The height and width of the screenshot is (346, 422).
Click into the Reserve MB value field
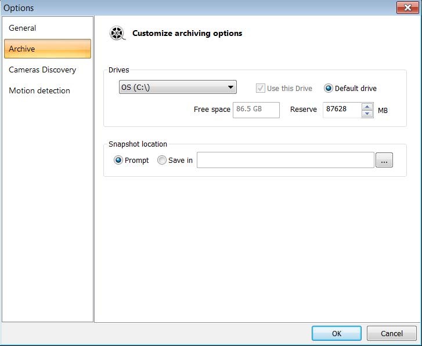(x=342, y=110)
